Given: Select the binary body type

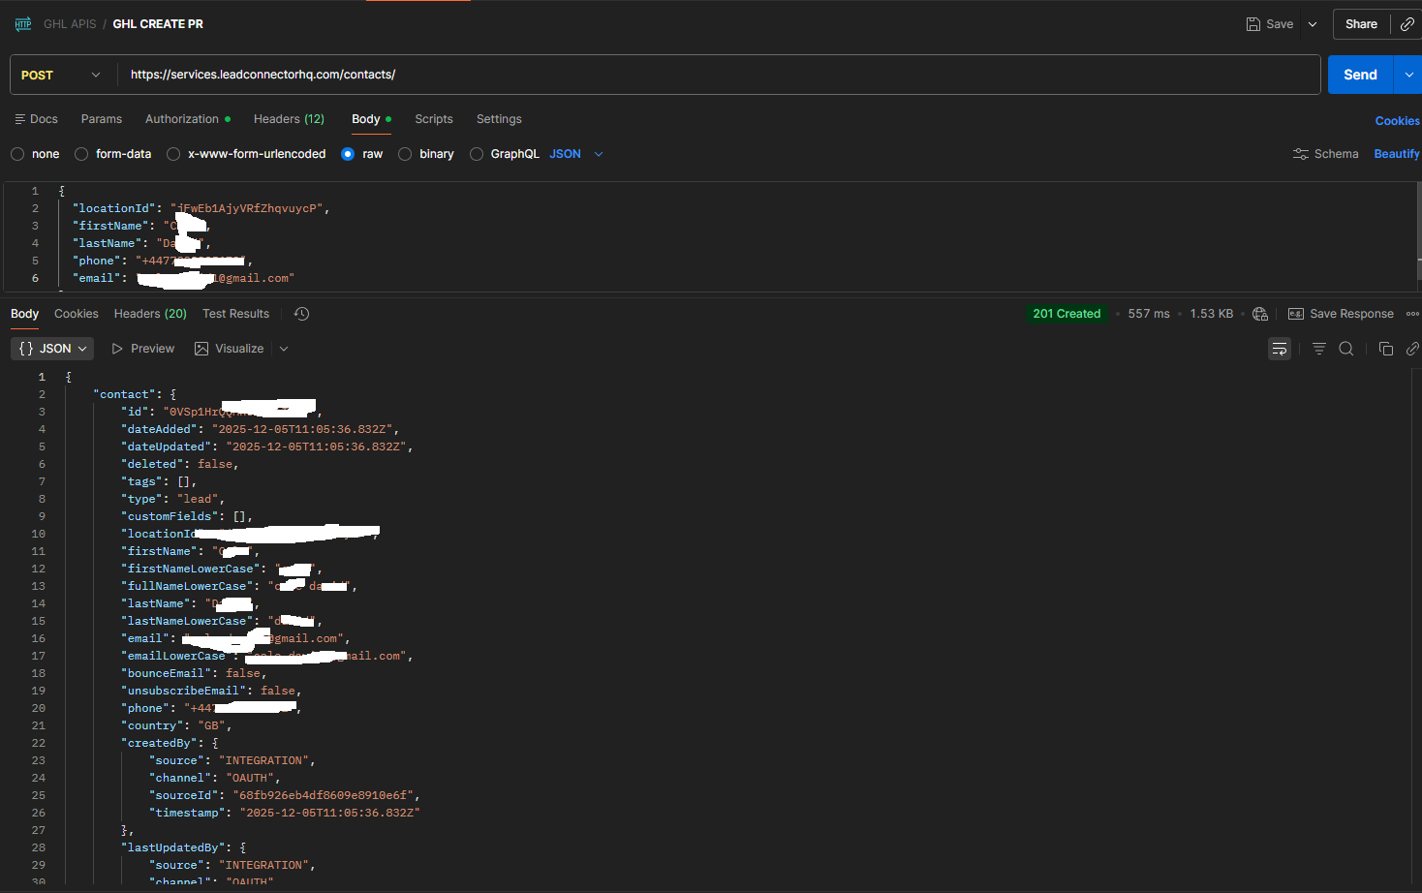Looking at the screenshot, I should click(x=405, y=154).
